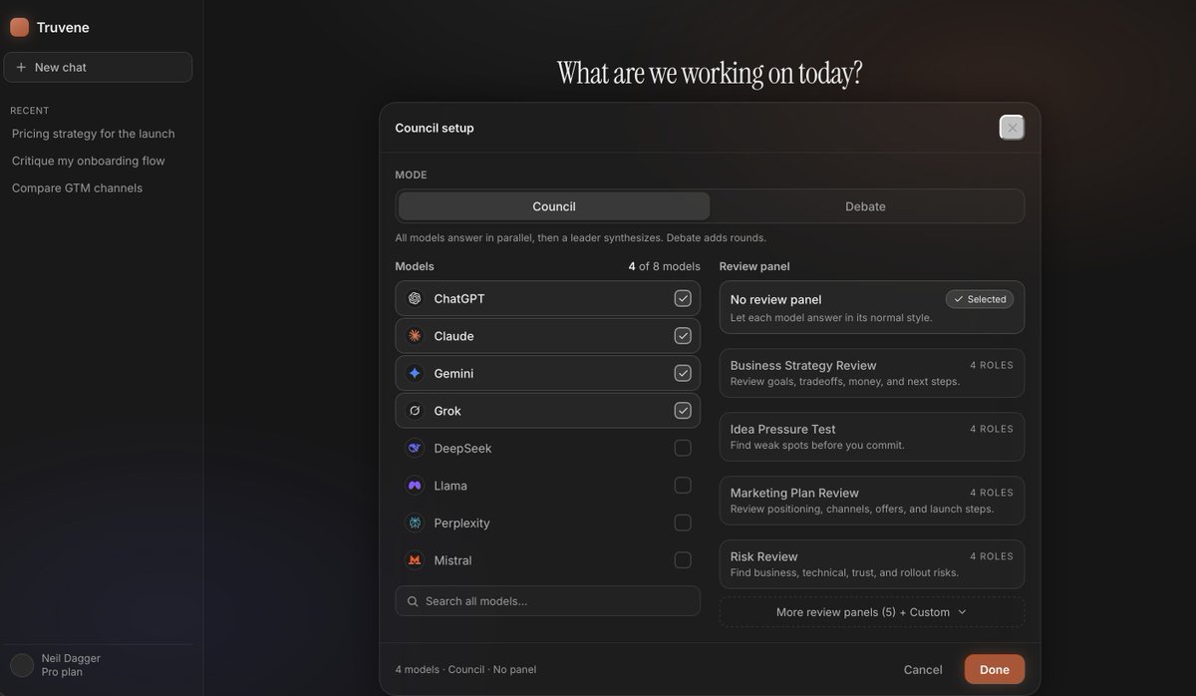Enable the Llama model checkbox
The image size is (1196, 696).
(683, 486)
